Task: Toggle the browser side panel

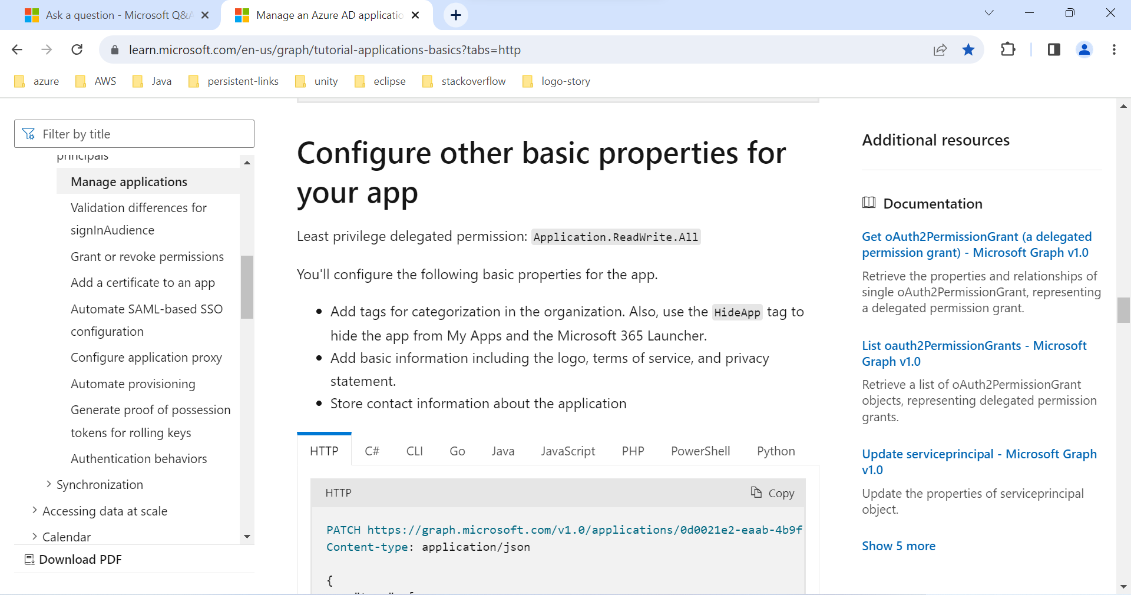Action: tap(1054, 49)
